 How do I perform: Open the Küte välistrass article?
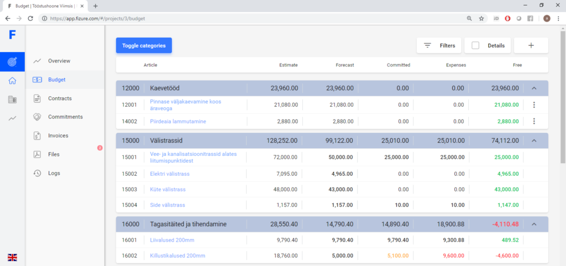(168, 190)
